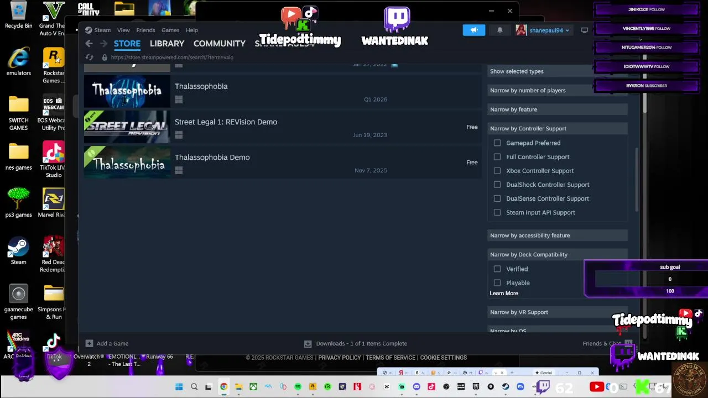Open Steam notifications bell
708x398 pixels.
coord(500,30)
